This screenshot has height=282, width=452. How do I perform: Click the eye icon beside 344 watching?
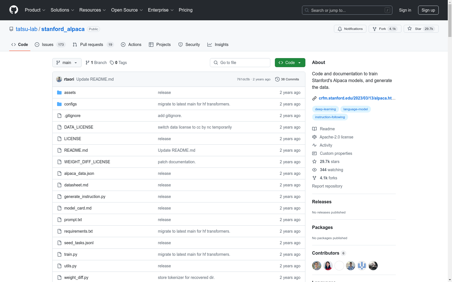tap(314, 170)
